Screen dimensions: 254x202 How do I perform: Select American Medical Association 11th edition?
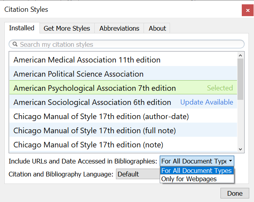[87, 60]
